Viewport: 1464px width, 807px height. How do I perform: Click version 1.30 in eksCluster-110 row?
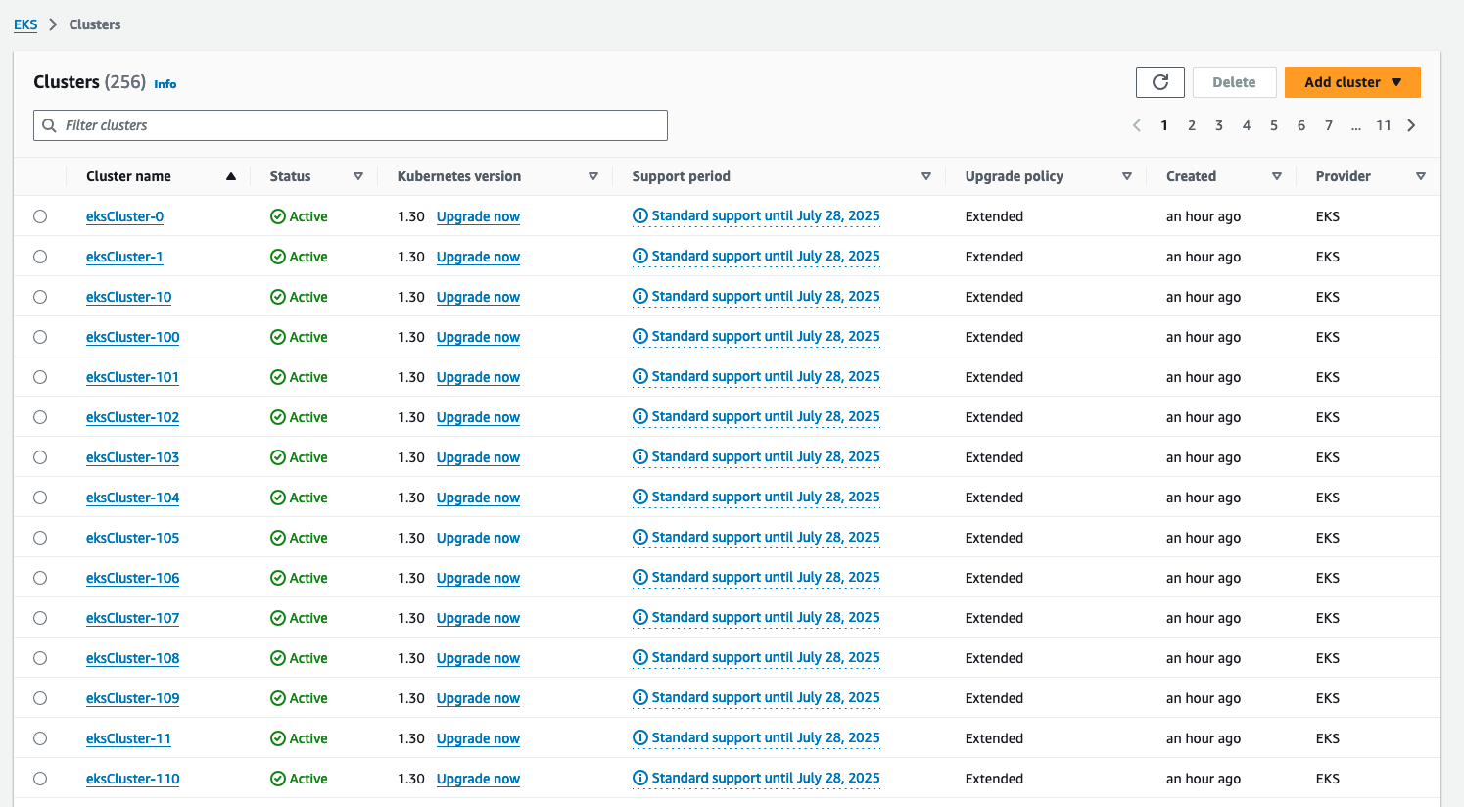(411, 779)
